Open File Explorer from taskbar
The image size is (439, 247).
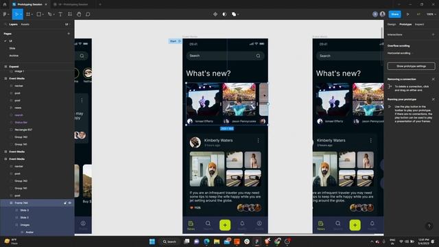(217, 242)
